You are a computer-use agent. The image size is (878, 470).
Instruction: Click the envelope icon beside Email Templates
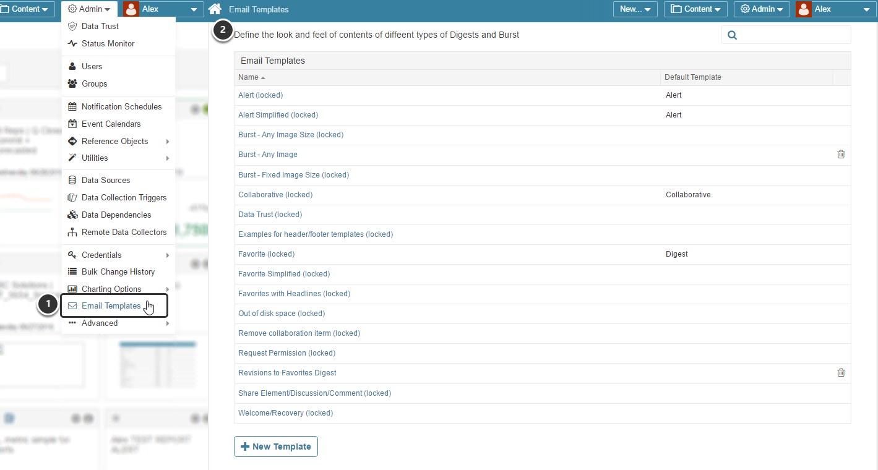[72, 305]
